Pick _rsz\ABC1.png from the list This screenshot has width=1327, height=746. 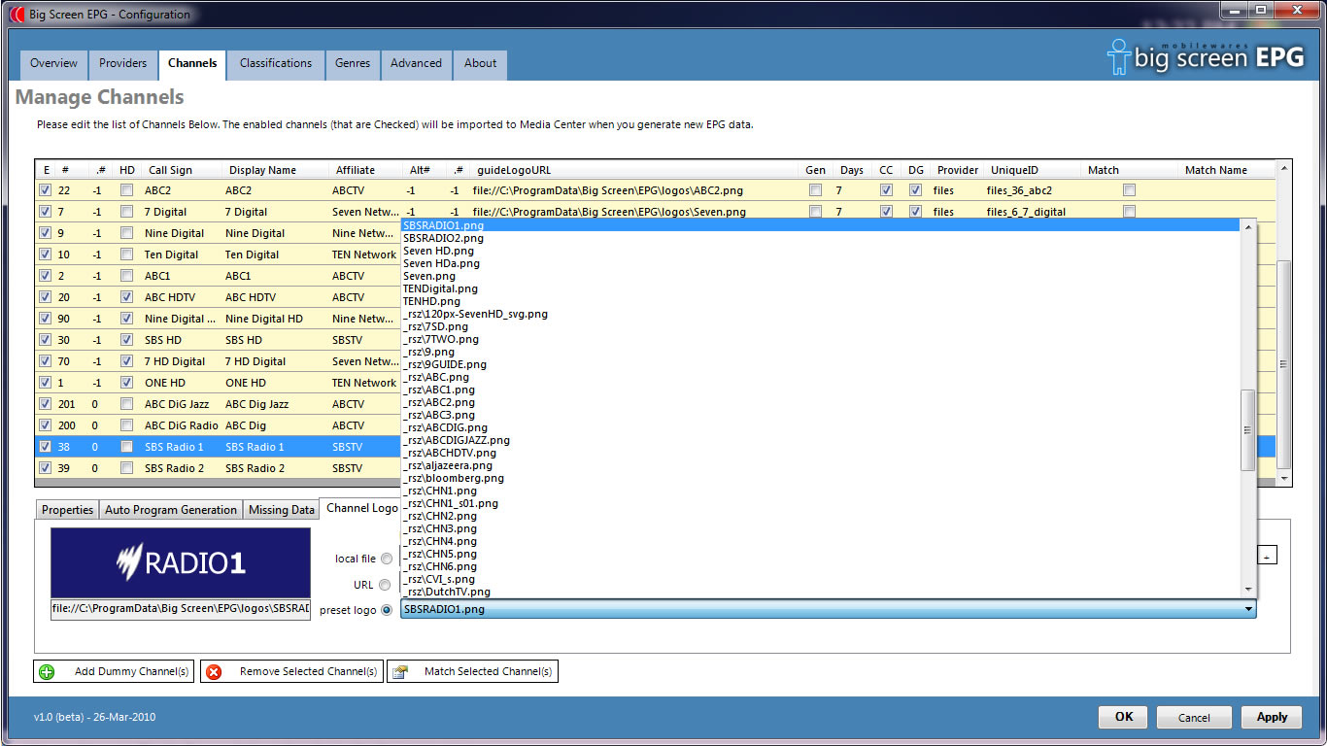821,390
